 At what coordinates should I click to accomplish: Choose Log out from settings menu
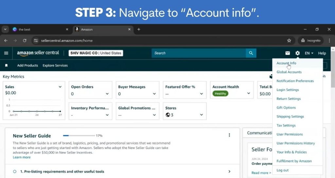tap(282, 170)
